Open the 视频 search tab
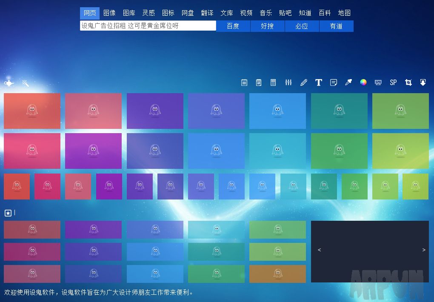 (x=246, y=13)
